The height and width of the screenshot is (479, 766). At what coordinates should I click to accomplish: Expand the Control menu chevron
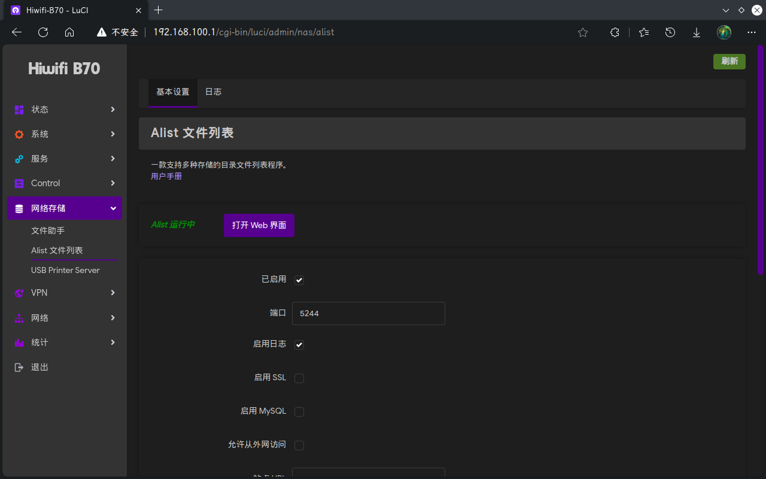(113, 183)
